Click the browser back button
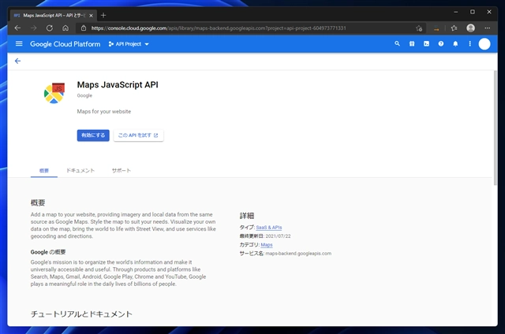 (x=17, y=28)
